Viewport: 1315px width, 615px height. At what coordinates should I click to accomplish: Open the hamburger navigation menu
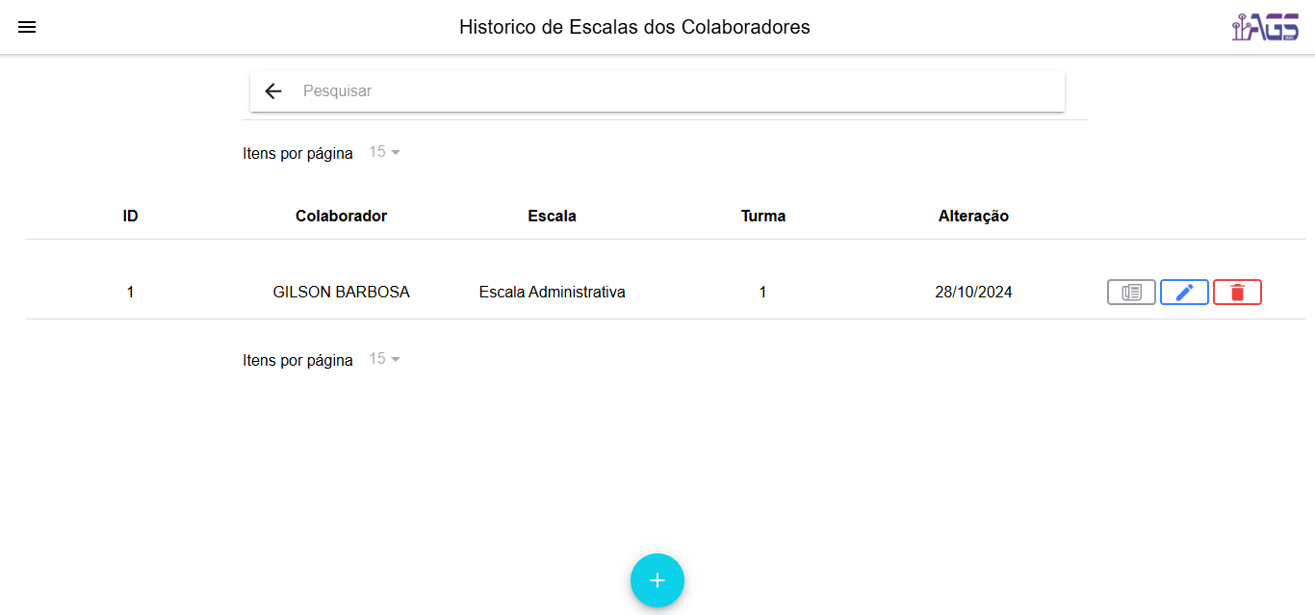click(27, 27)
